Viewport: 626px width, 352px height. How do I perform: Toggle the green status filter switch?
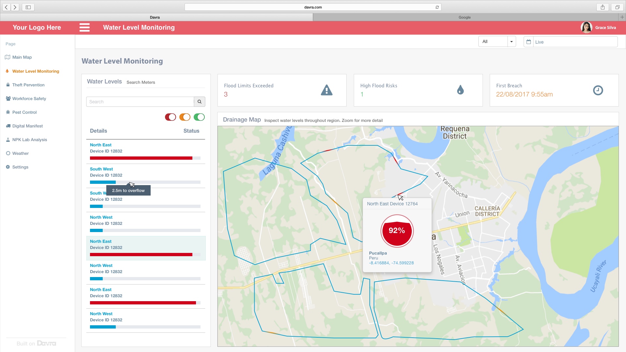tap(199, 117)
